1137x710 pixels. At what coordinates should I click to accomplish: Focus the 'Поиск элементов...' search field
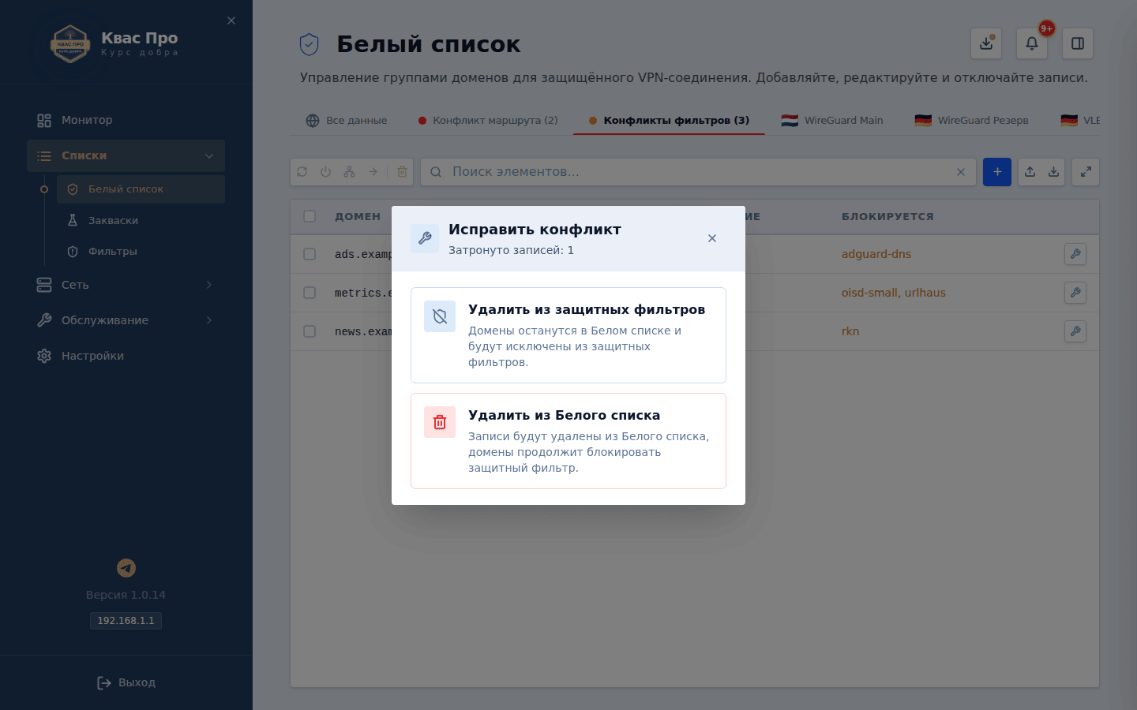[699, 172]
